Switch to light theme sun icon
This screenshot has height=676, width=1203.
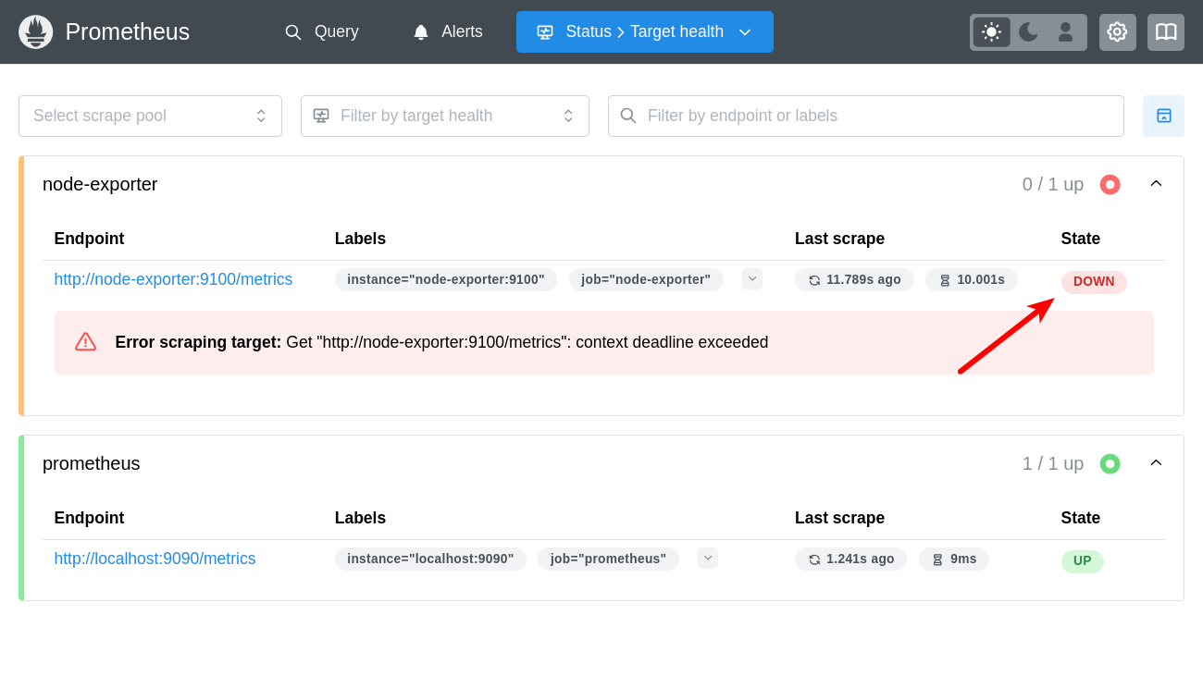(991, 32)
